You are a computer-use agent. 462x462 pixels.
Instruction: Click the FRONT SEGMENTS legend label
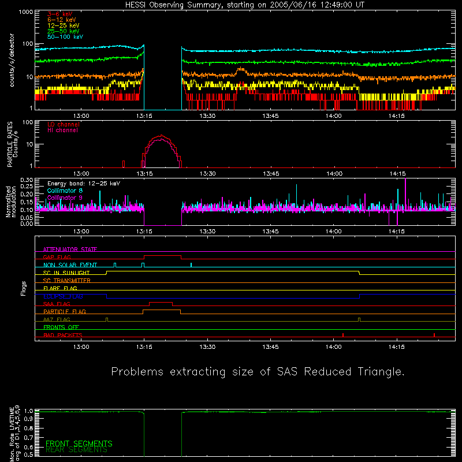click(79, 444)
